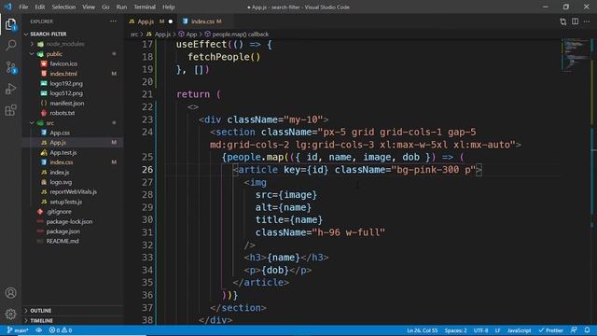Open the Edit menu
Screen dimensions: 597x336
tap(39, 7)
